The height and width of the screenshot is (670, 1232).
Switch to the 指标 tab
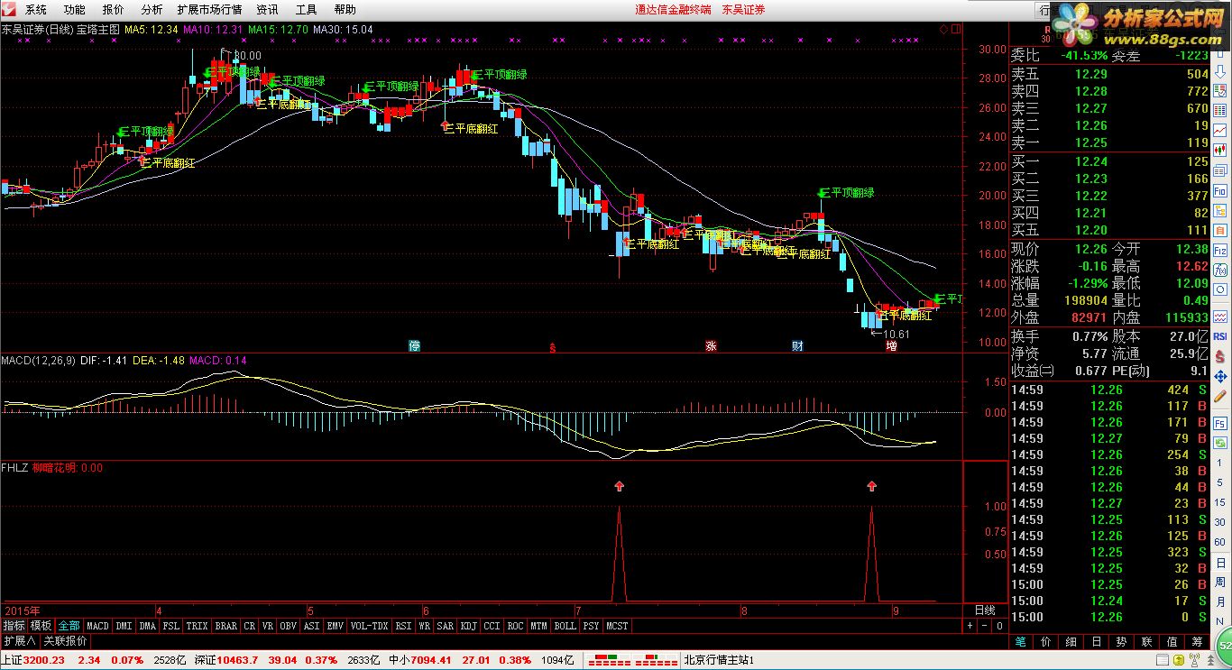pyautogui.click(x=14, y=626)
